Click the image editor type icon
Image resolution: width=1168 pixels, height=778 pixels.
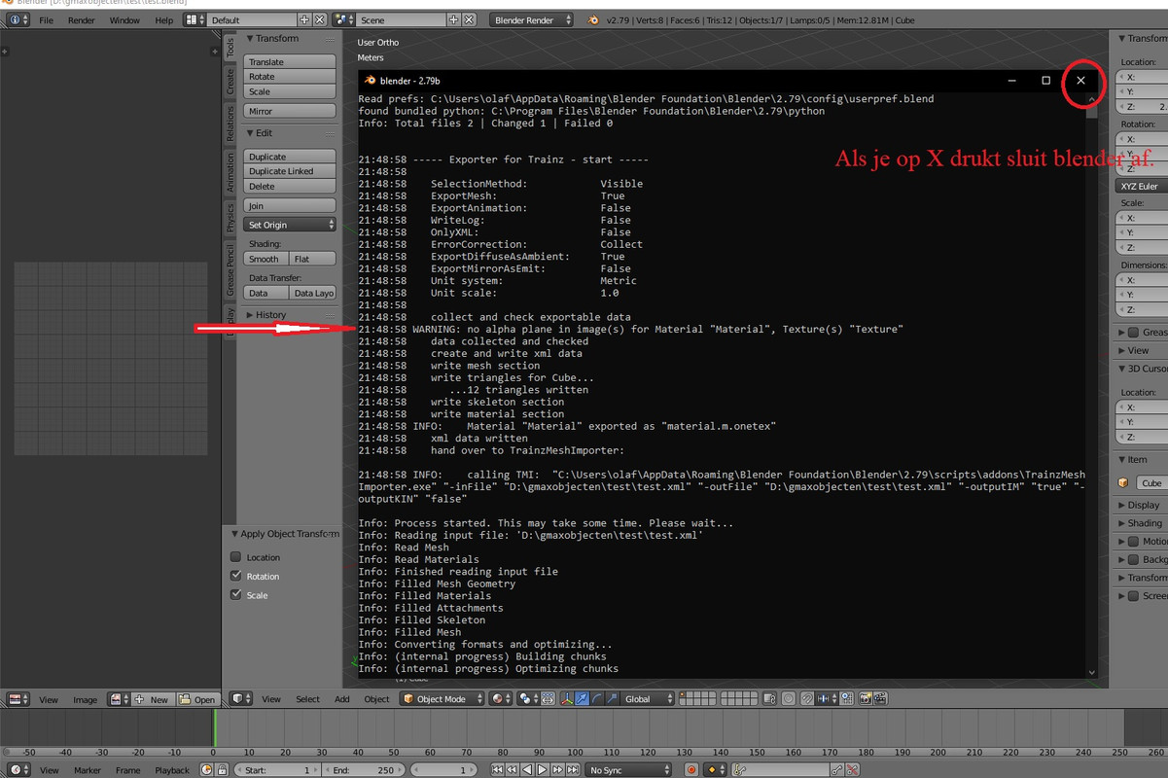point(18,698)
